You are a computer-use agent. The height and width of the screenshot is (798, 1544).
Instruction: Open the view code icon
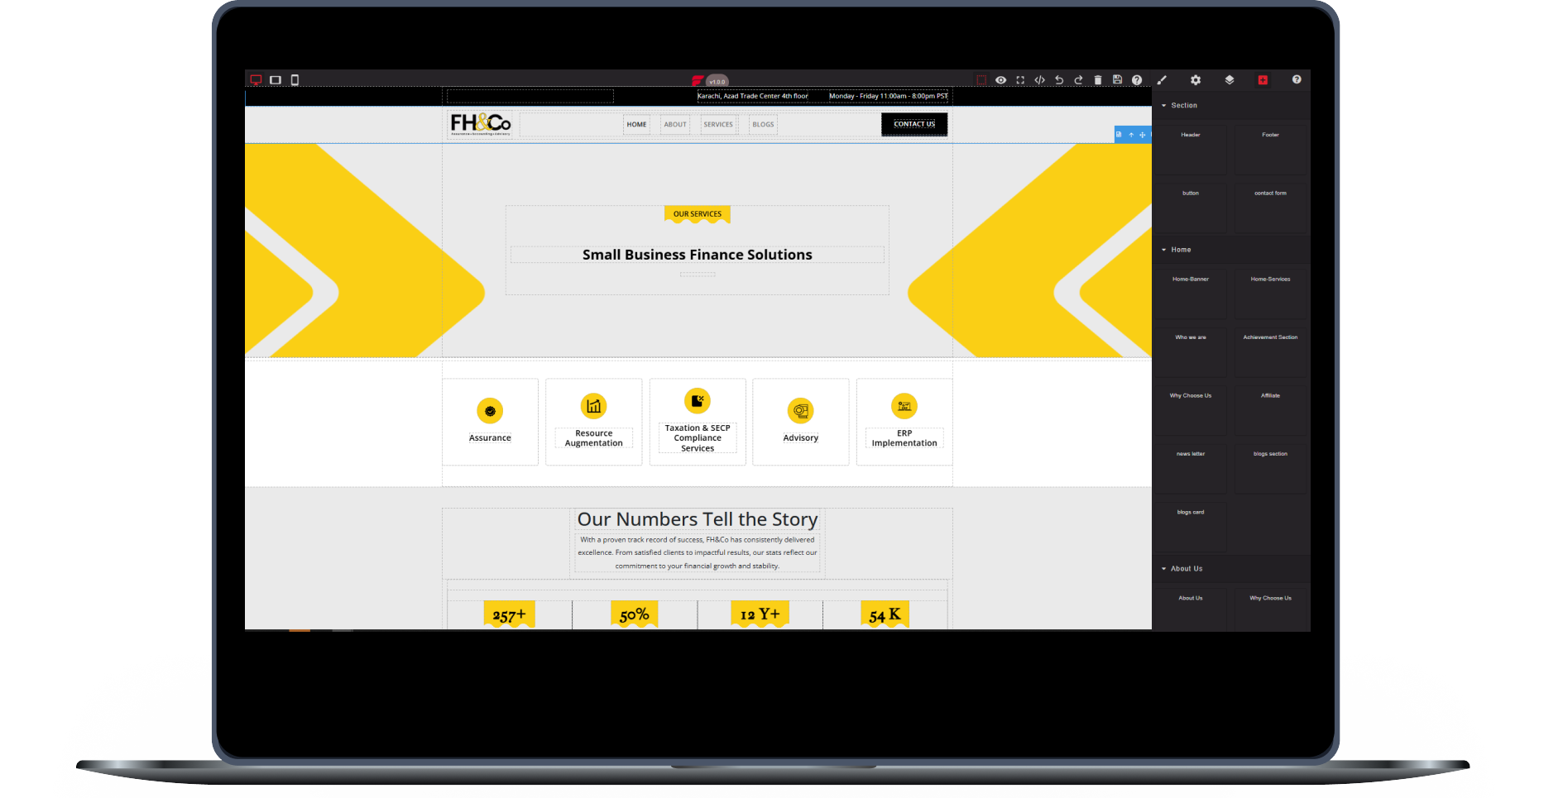(x=1039, y=80)
